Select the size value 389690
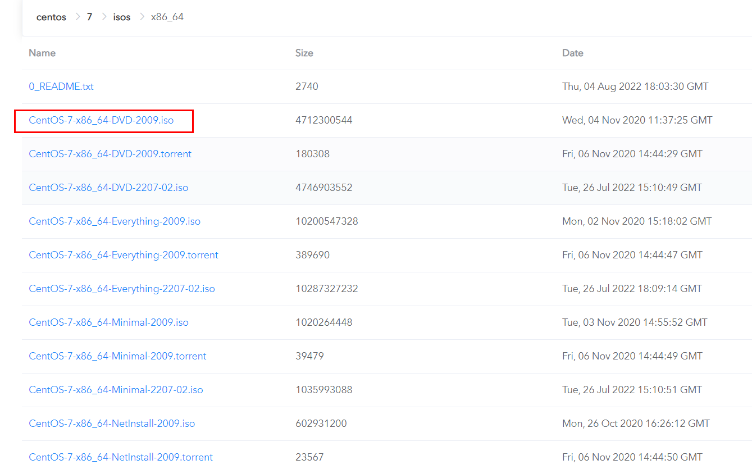 pos(312,255)
